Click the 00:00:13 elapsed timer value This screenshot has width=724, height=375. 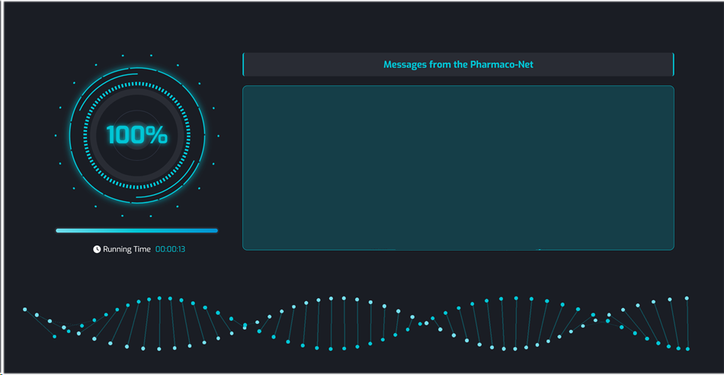tap(171, 249)
